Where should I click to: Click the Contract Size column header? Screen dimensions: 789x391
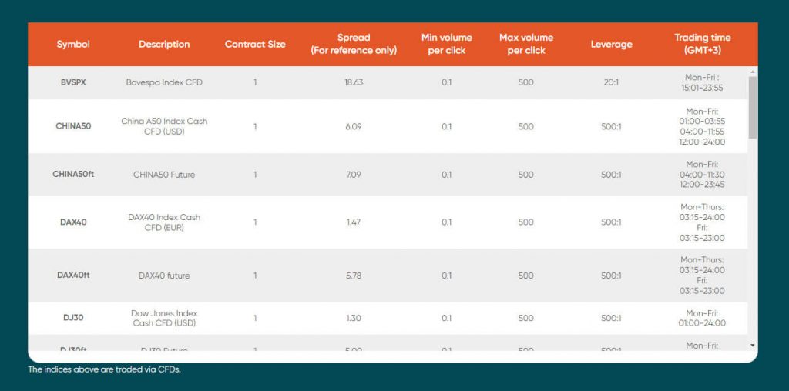(x=255, y=44)
